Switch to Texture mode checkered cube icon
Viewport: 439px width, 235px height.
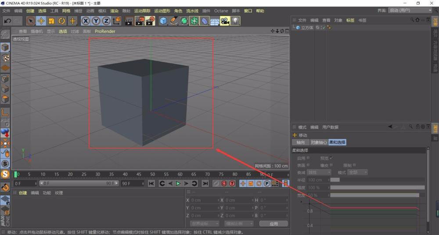pos(5,58)
